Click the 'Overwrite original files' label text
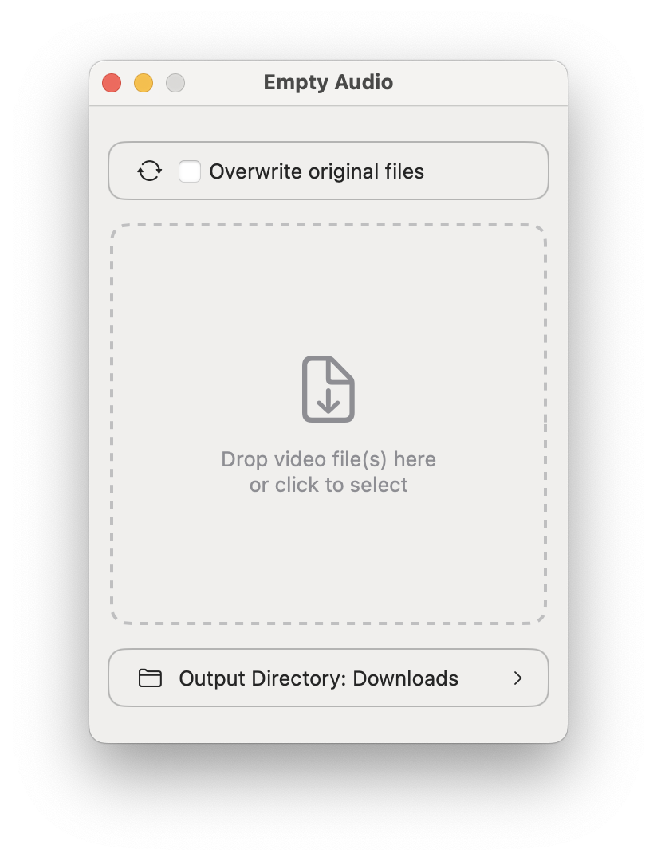The width and height of the screenshot is (657, 861). click(317, 171)
